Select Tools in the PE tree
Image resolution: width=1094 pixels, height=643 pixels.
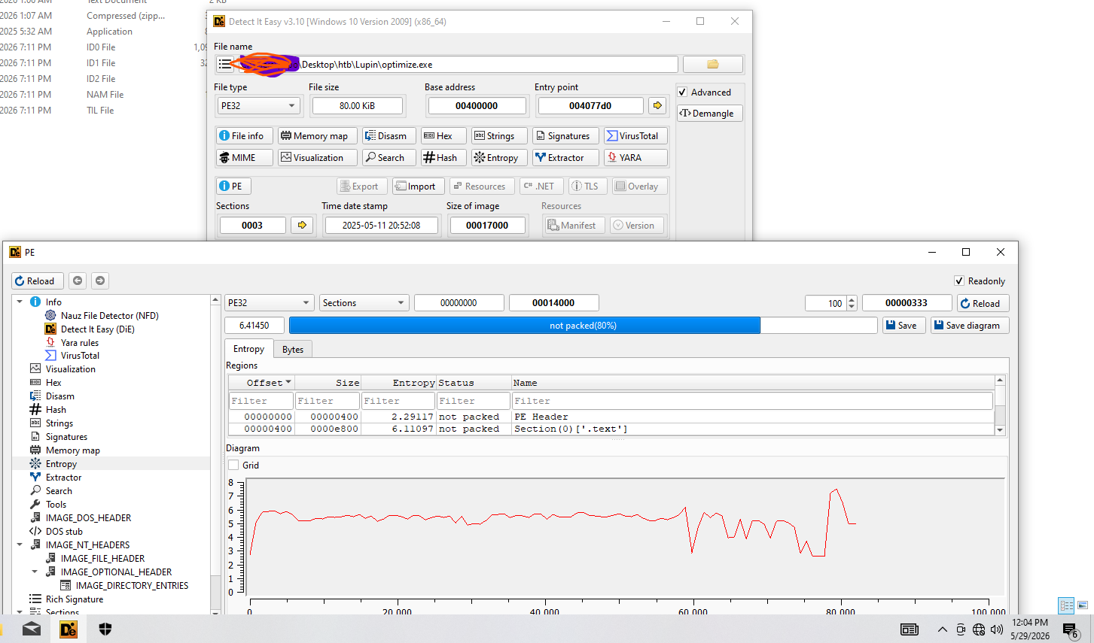point(56,505)
